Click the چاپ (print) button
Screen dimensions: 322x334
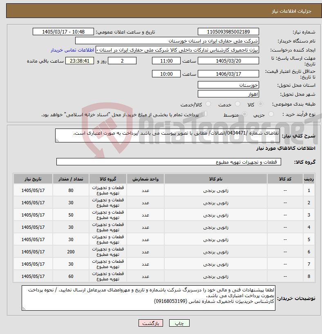tap(179, 323)
